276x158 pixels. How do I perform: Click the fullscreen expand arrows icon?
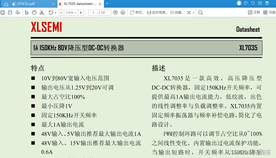(189, 12)
